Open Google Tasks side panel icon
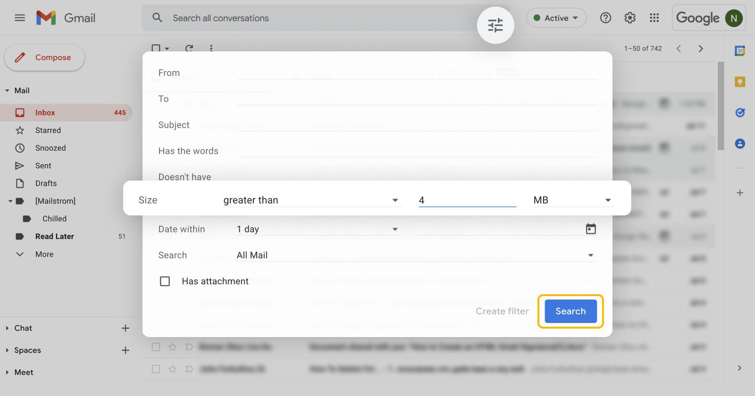 click(740, 113)
